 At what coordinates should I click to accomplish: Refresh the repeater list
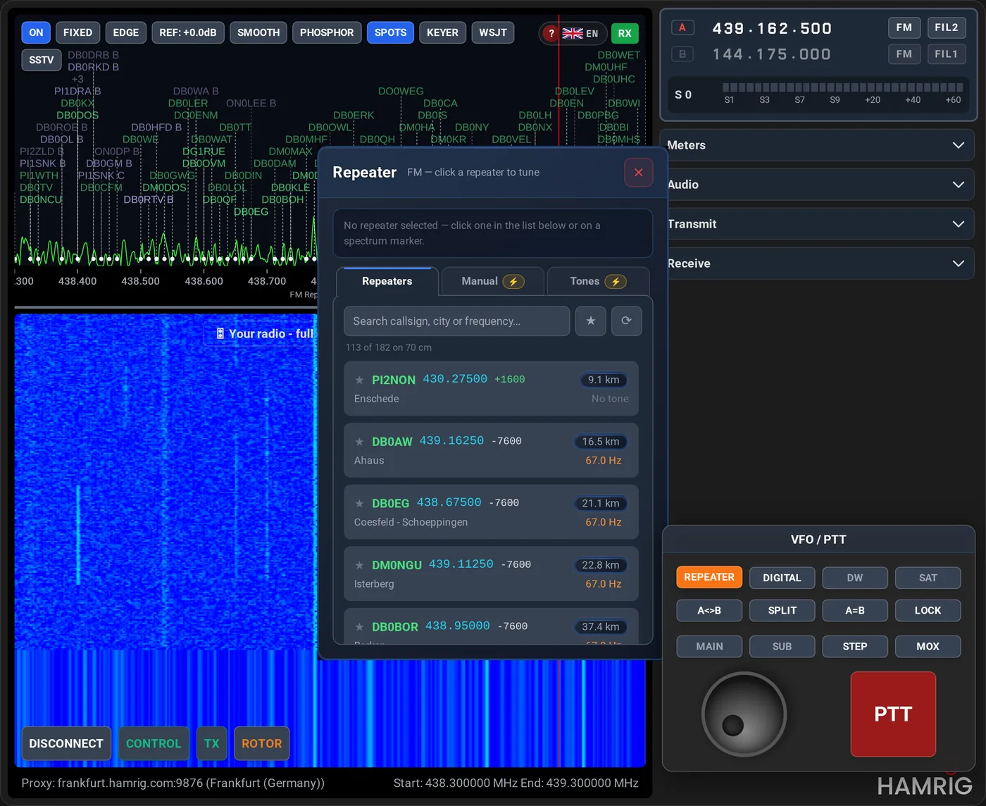tap(626, 321)
